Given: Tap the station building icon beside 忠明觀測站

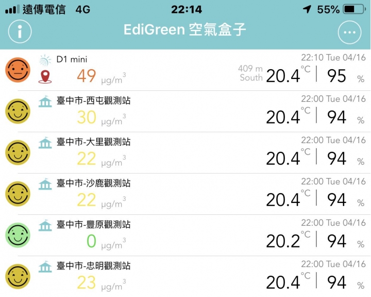Looking at the screenshot, I should click(x=45, y=267).
